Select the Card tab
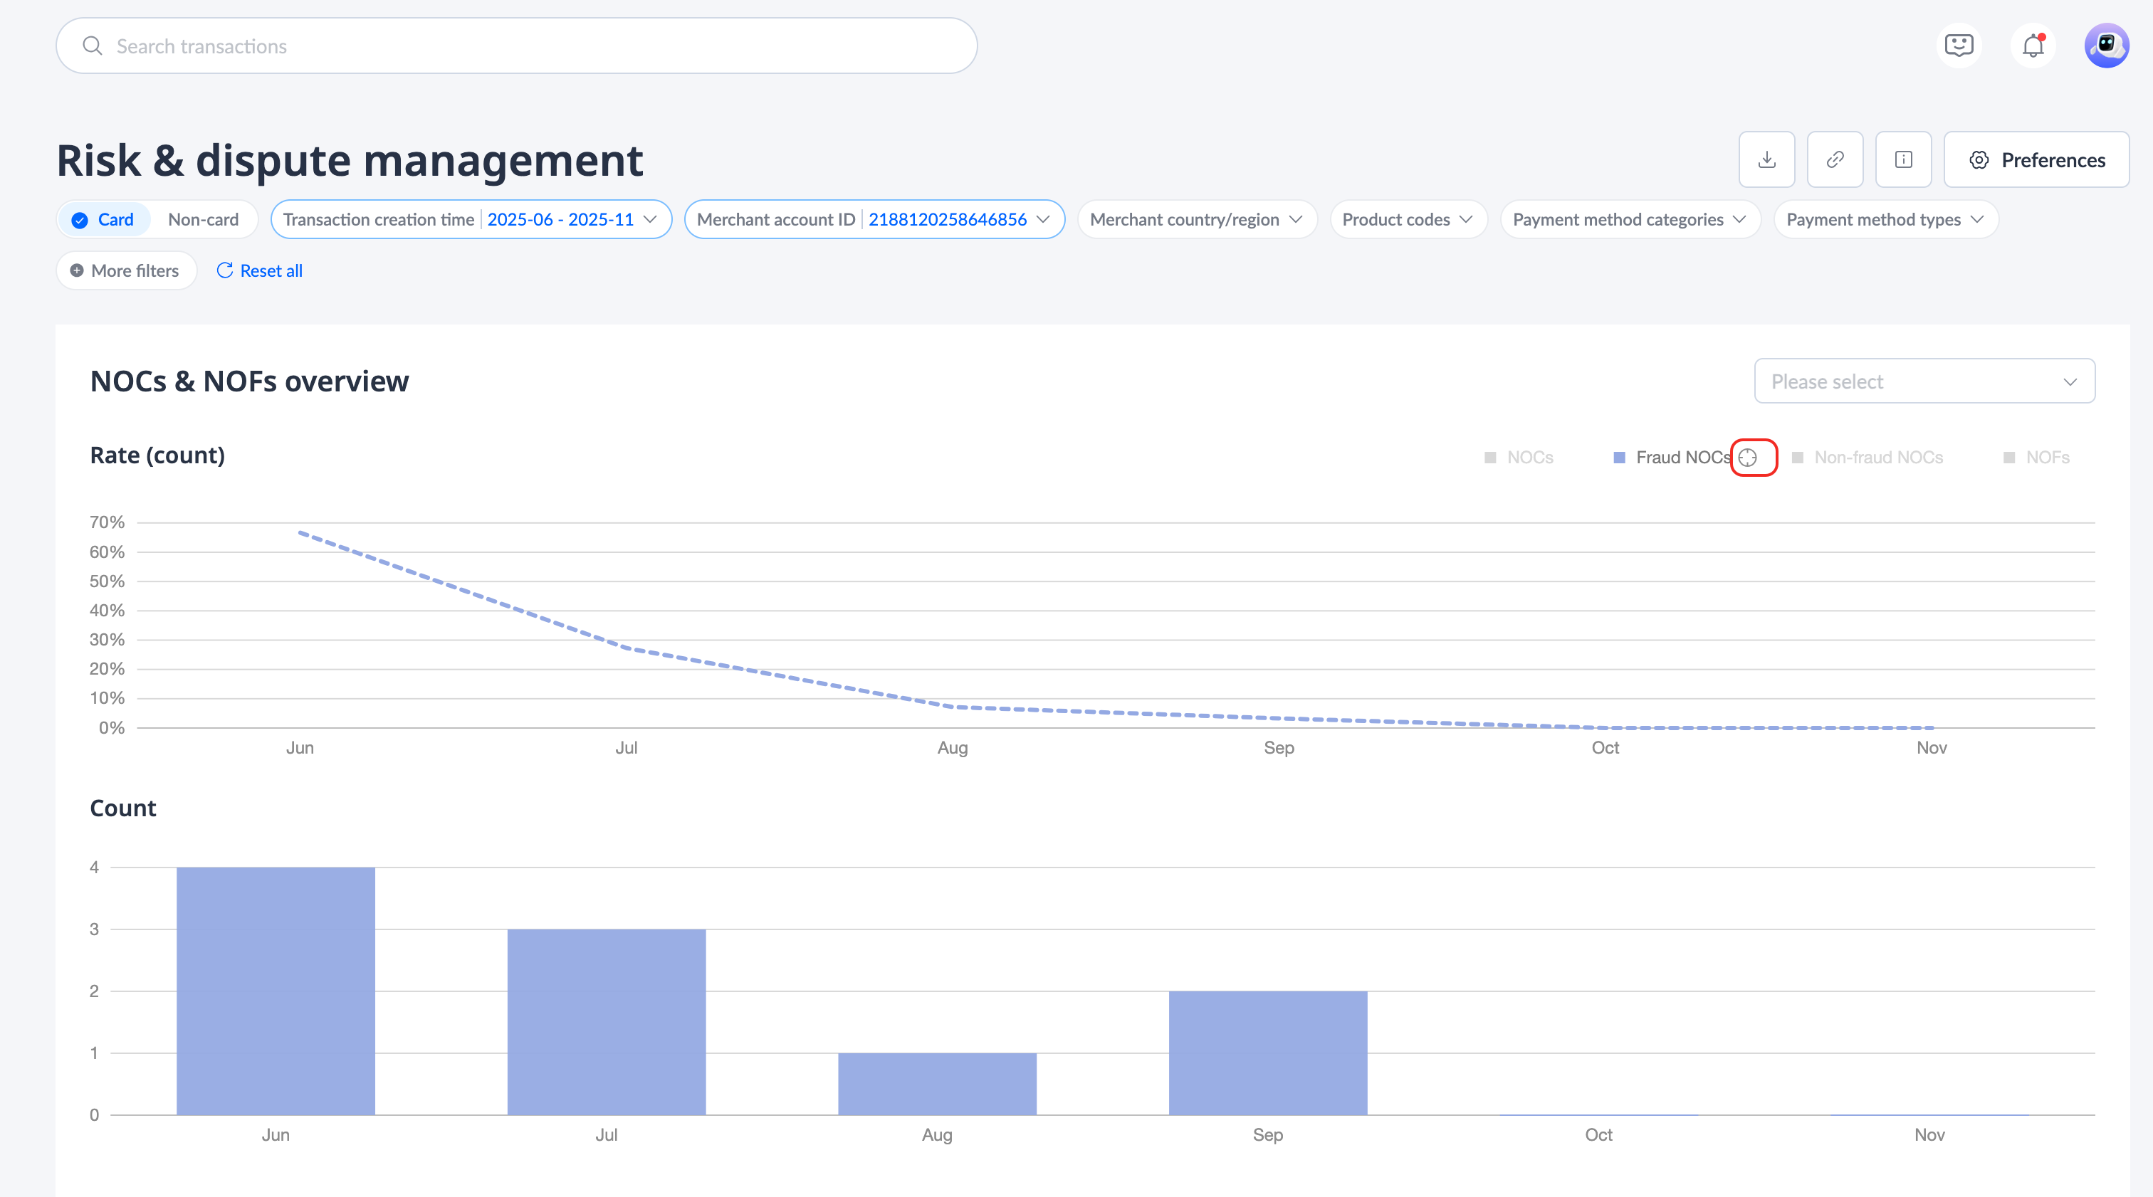The height and width of the screenshot is (1197, 2153). (104, 220)
